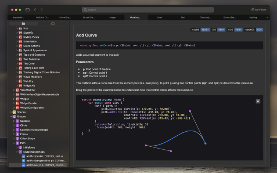
Task: Expand the Scenes group
Action: pyautogui.click(x=11, y=112)
